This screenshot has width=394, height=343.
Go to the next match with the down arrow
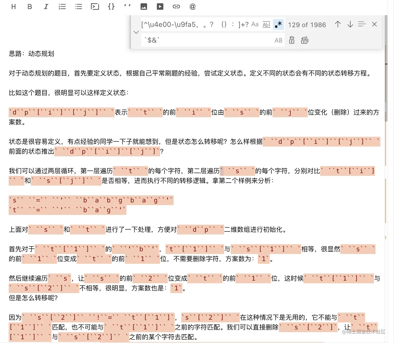[x=350, y=24]
